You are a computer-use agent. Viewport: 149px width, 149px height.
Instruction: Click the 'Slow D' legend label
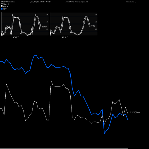6,4
